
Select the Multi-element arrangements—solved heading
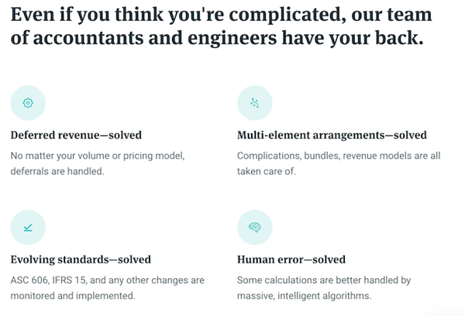click(x=332, y=136)
